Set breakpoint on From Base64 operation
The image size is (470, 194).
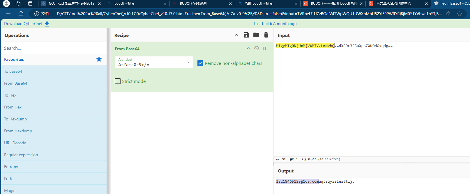click(x=265, y=48)
